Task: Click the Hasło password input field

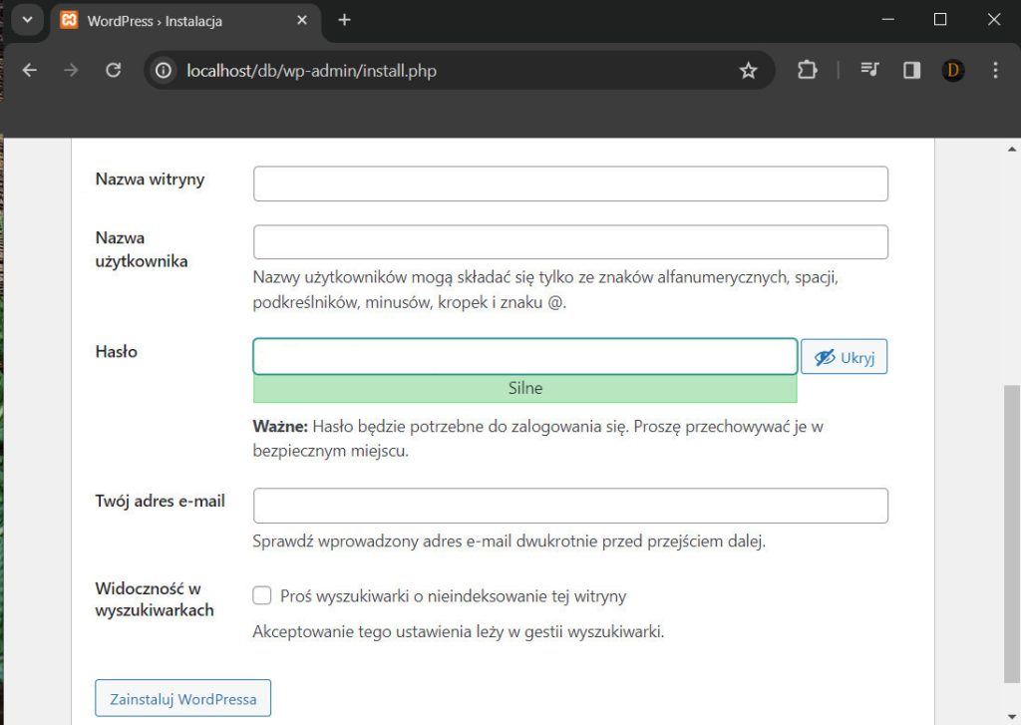Action: [524, 357]
